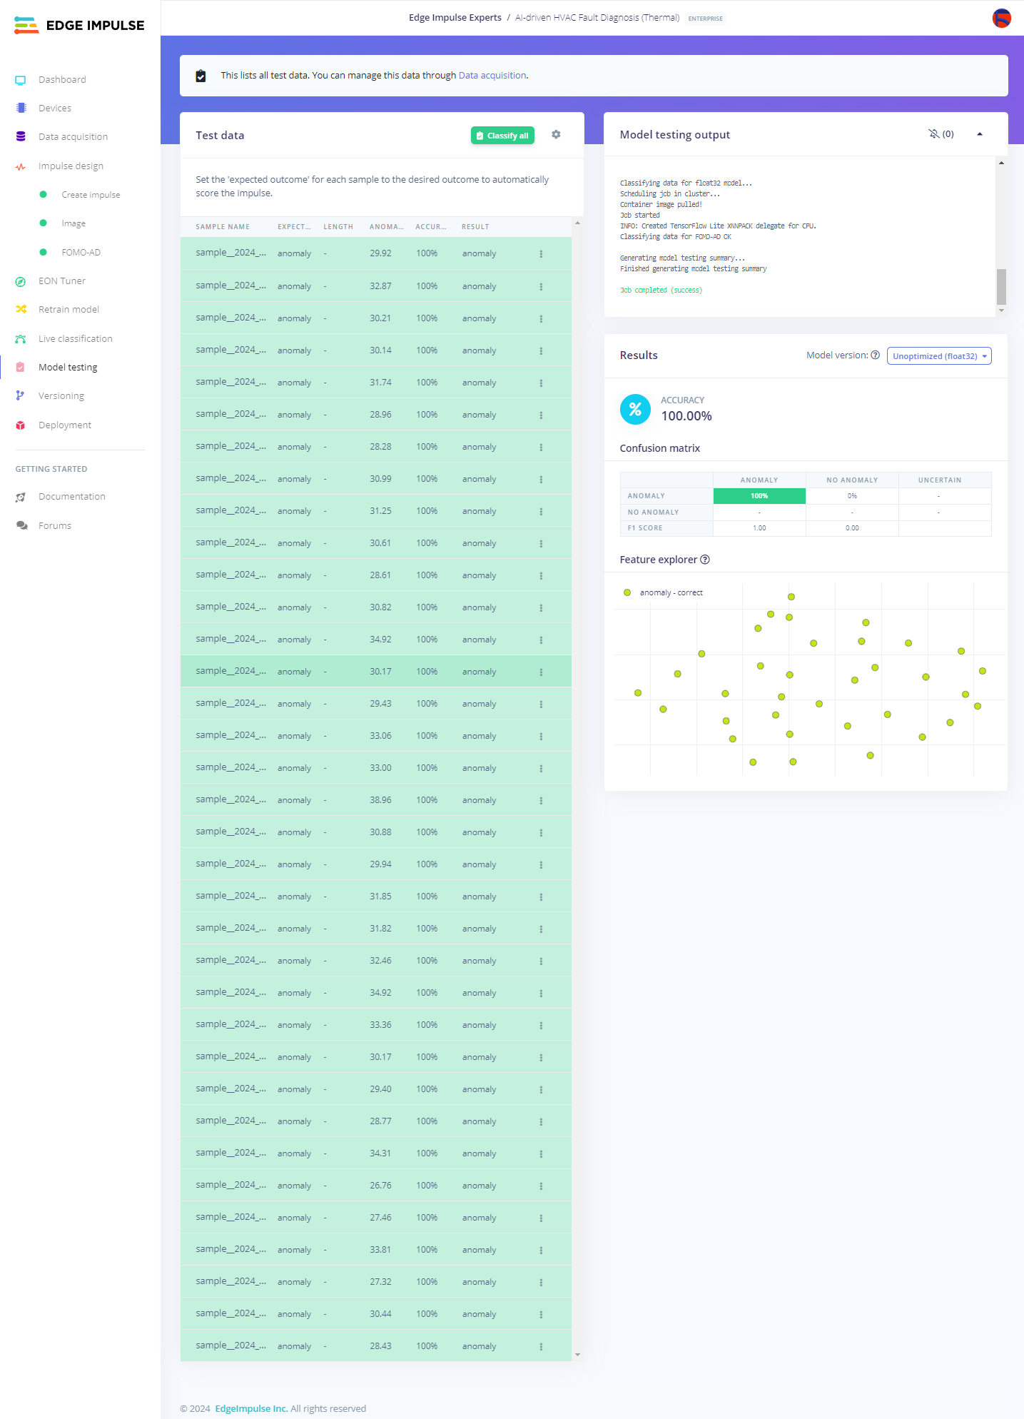Open the FOMO-AD impulse block
The width and height of the screenshot is (1024, 1419).
pos(81,253)
